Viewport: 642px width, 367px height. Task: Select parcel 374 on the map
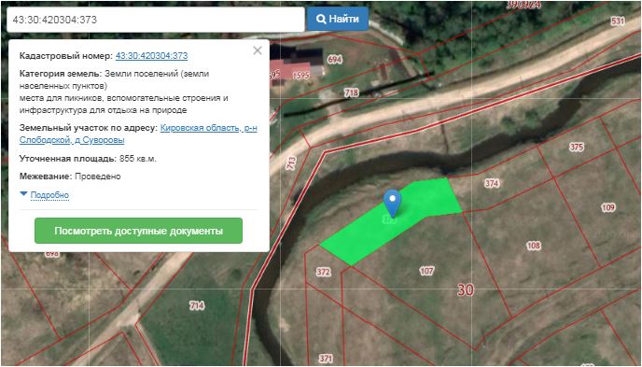pos(492,183)
